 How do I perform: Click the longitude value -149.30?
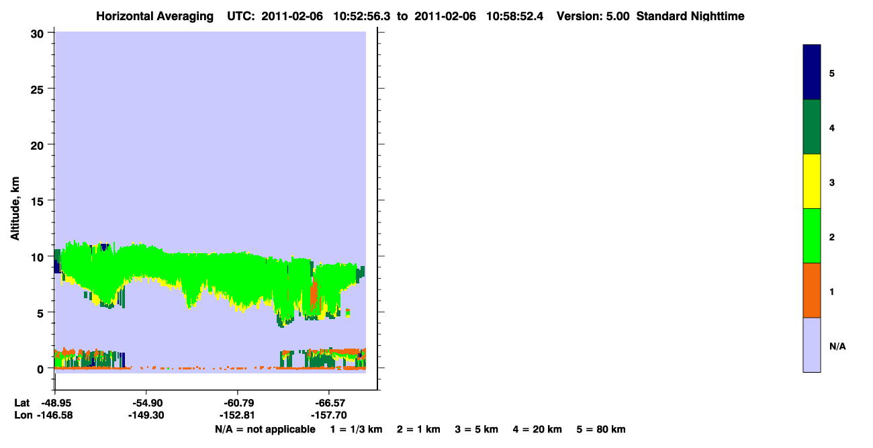[146, 416]
